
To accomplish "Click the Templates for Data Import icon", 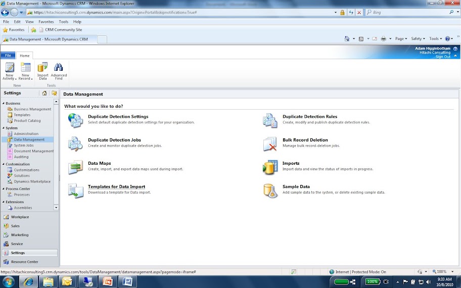I will [75, 190].
